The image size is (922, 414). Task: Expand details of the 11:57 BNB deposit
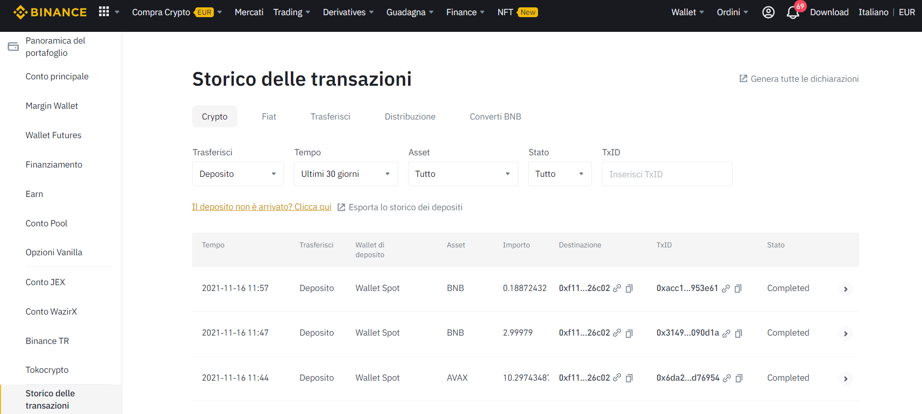coord(845,289)
